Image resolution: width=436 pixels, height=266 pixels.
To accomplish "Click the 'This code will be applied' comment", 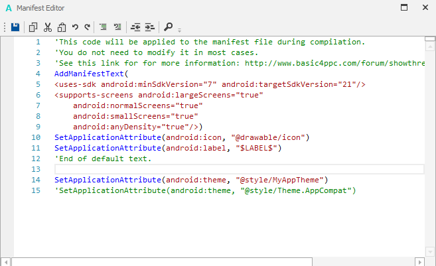I will point(210,42).
